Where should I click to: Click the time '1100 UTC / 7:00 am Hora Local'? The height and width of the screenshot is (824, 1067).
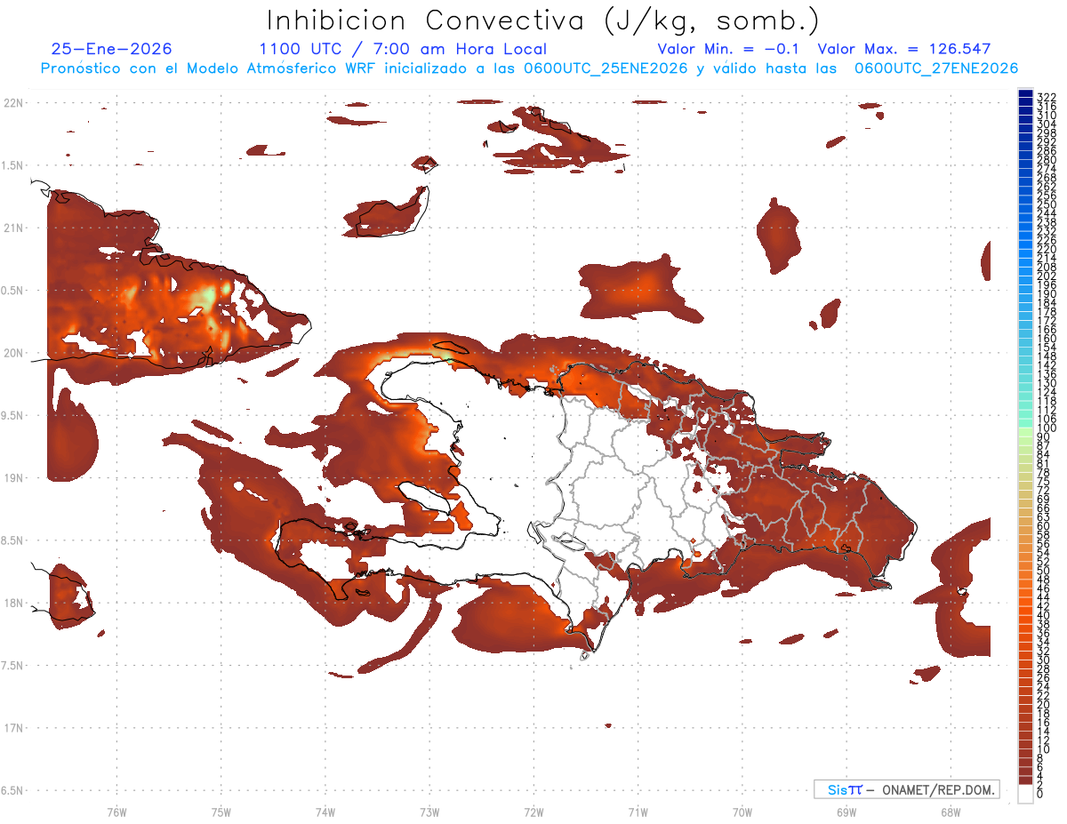(x=403, y=49)
